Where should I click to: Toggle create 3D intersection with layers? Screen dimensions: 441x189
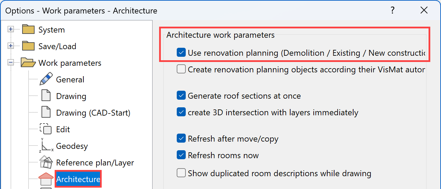coord(181,112)
